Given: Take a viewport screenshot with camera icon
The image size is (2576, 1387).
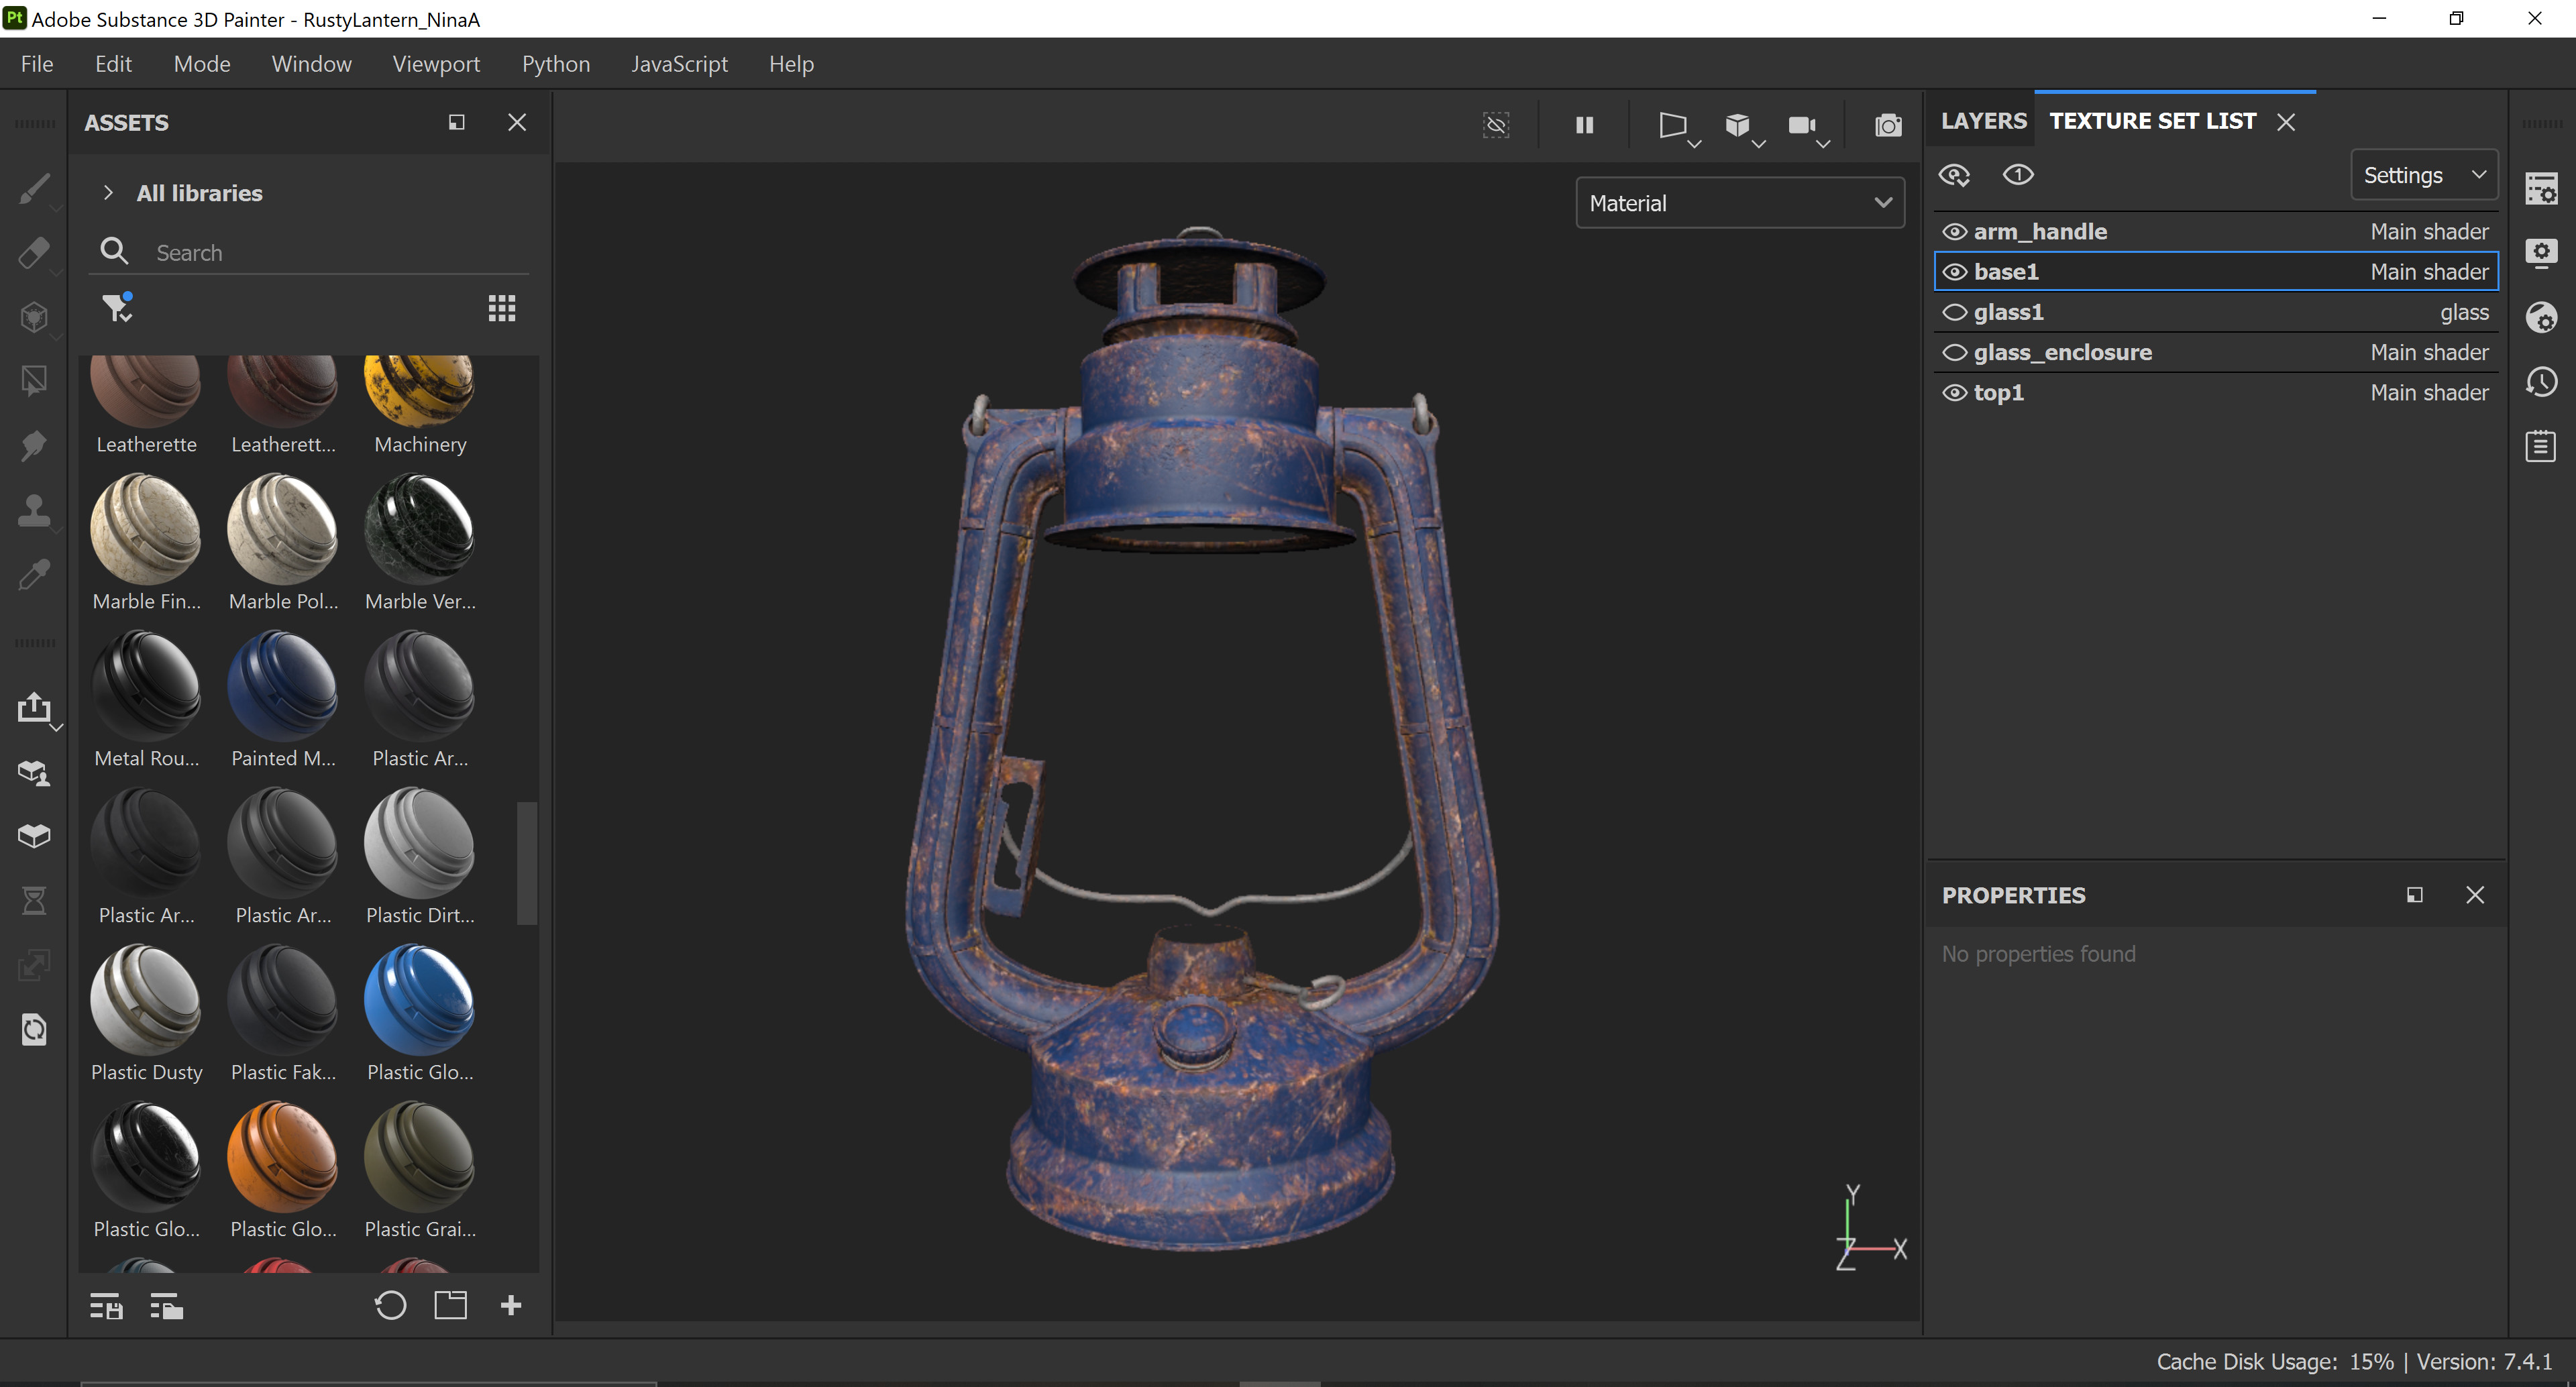Looking at the screenshot, I should [1888, 125].
